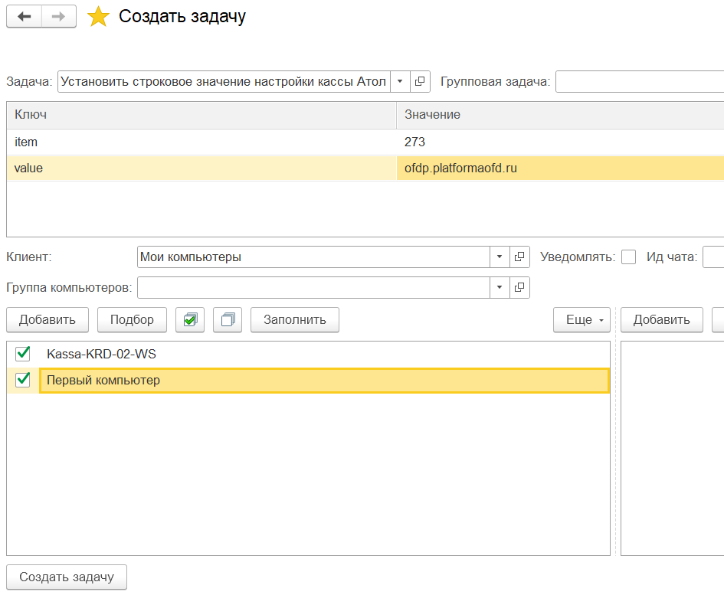Open the Группа компьютеров linked item icon
Image resolution: width=724 pixels, height=595 pixels.
coord(519,288)
